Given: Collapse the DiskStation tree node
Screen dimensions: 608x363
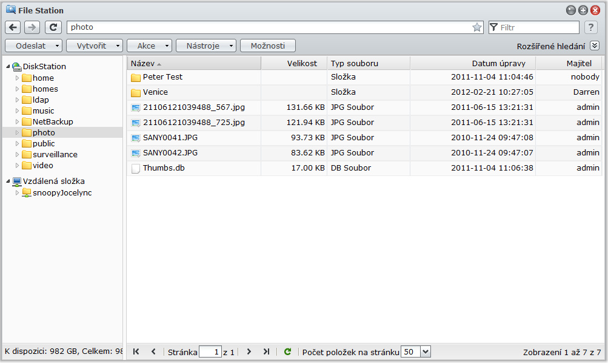Looking at the screenshot, I should click(x=8, y=66).
